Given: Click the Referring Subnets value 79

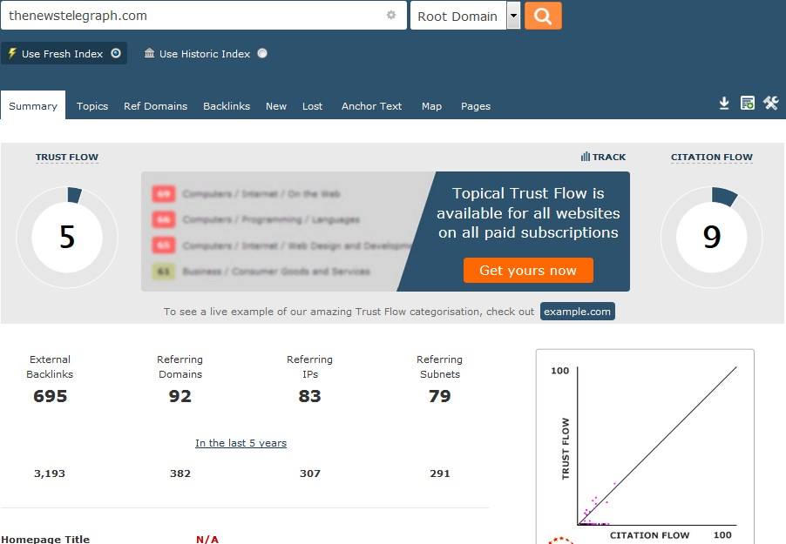Looking at the screenshot, I should point(439,396).
